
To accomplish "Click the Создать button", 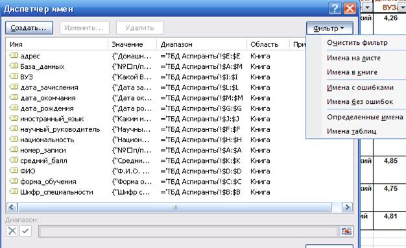I will pyautogui.click(x=29, y=28).
